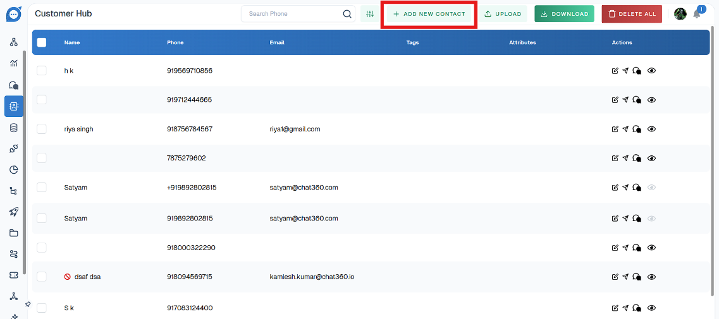Screen dimensions: 719x319
Task: Open the rocket icon in left sidebar
Action: click(x=14, y=212)
